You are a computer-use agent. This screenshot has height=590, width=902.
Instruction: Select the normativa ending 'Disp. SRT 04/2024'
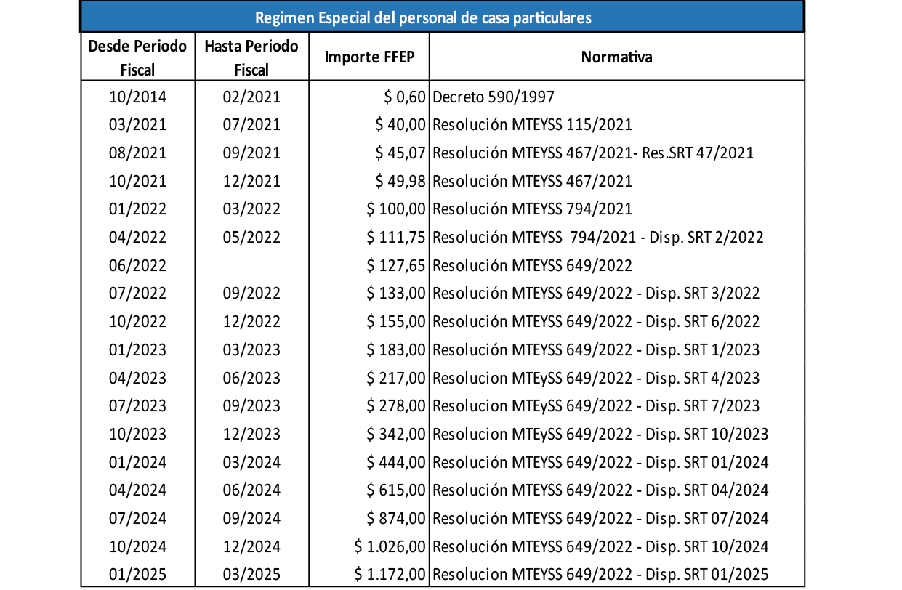coord(600,490)
